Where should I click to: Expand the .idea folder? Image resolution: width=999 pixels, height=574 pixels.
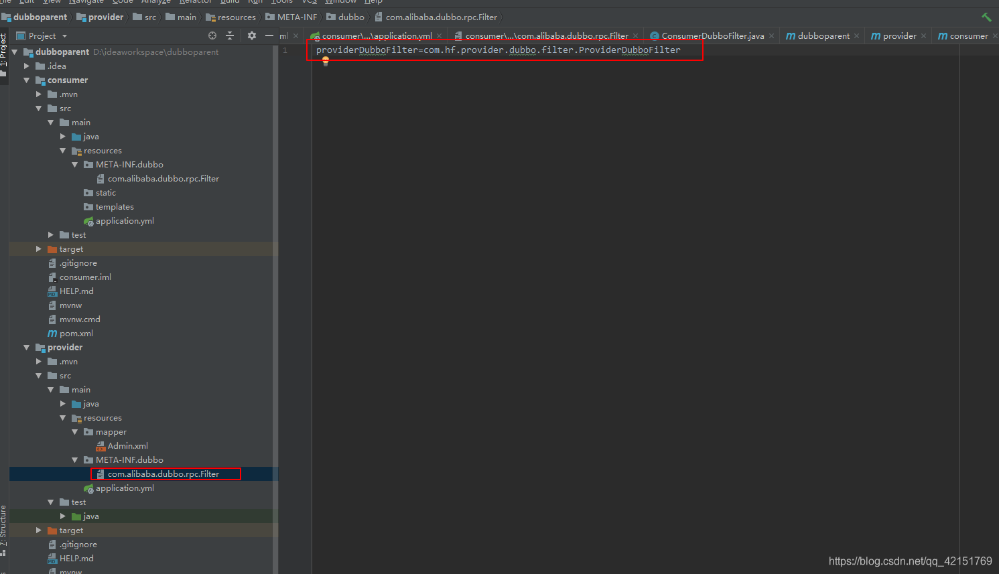tap(26, 66)
